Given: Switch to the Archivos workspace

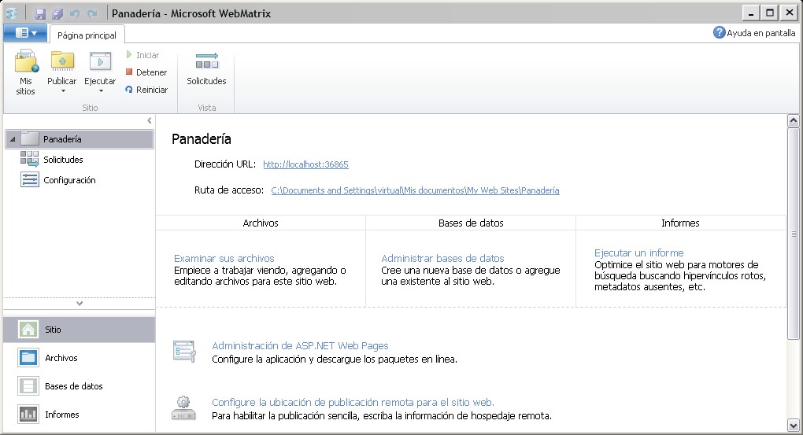Looking at the screenshot, I should click(80, 358).
